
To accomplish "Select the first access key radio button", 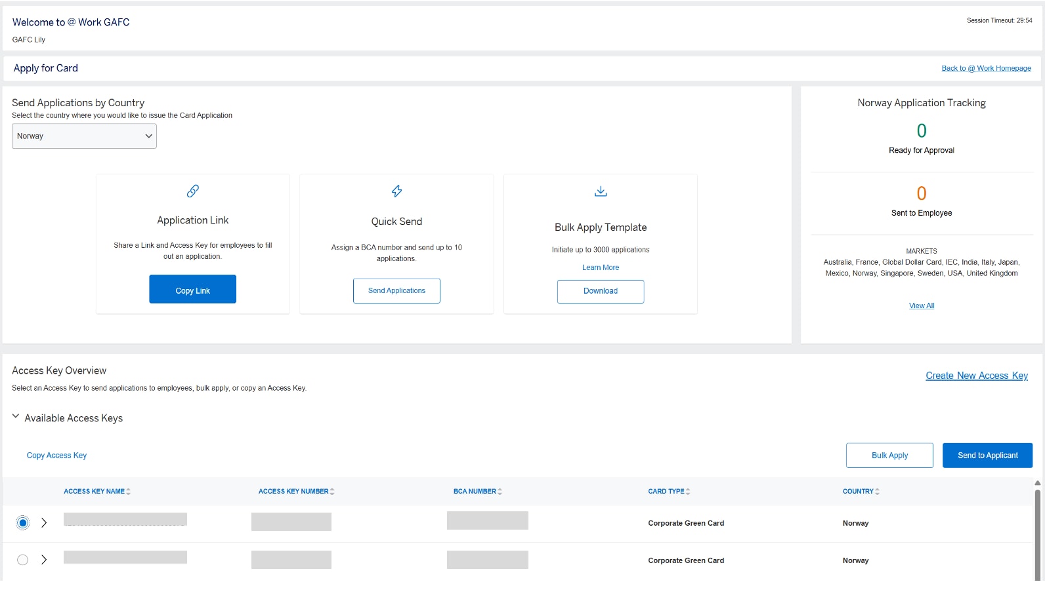I will pos(23,523).
